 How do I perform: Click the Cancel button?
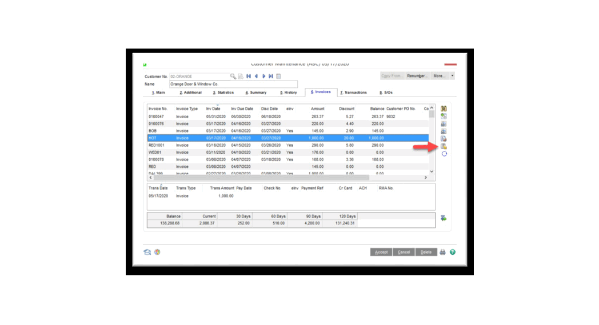[404, 252]
